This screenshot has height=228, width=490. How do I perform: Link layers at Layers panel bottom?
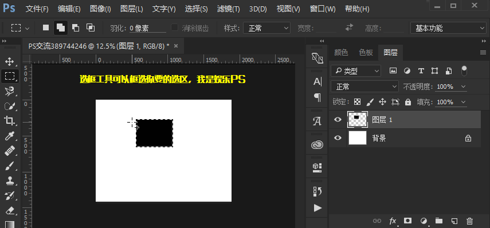(377, 221)
